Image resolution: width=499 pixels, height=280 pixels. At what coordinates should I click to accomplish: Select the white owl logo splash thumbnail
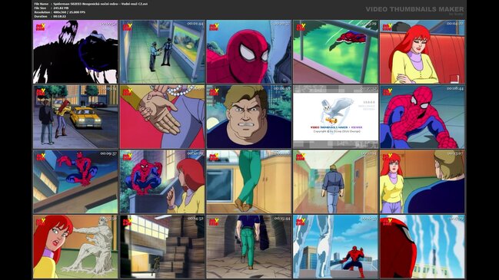pos(336,117)
